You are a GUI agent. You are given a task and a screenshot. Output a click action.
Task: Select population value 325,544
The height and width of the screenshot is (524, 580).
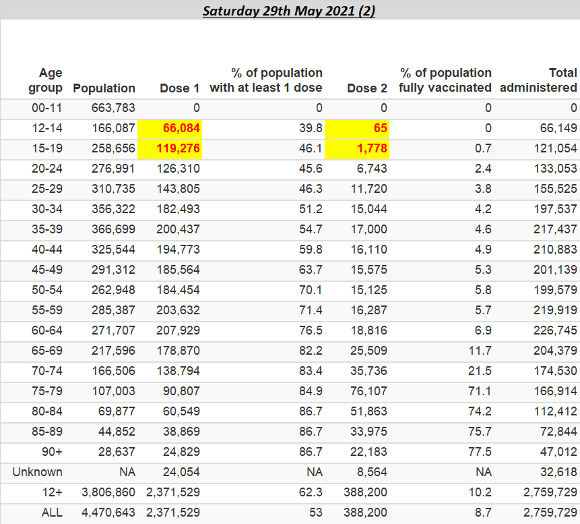[x=114, y=250]
